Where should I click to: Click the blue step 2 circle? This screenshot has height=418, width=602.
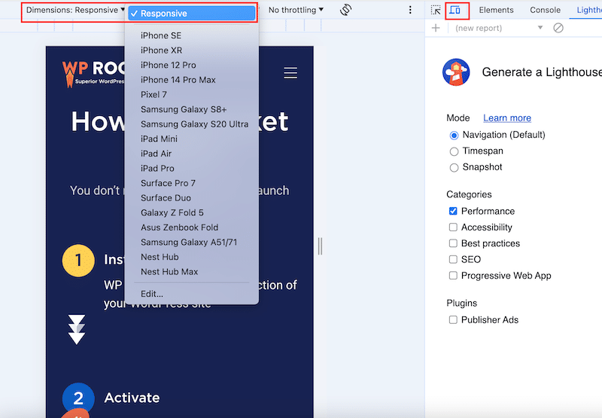[x=78, y=398]
